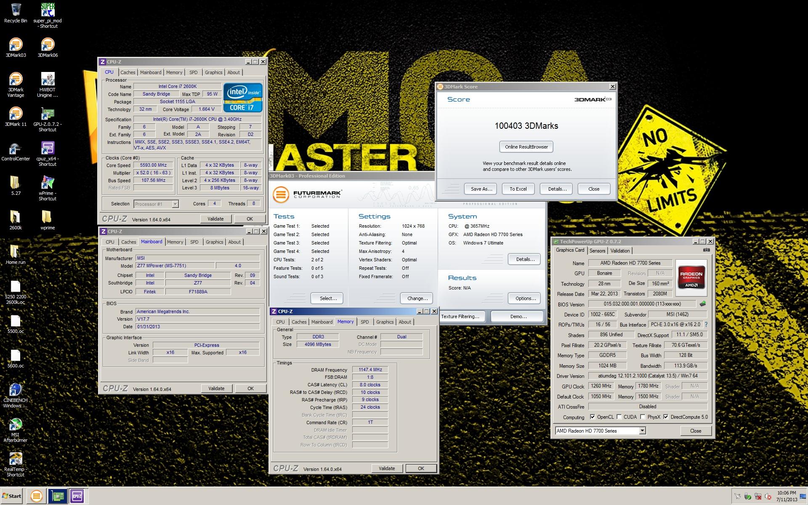Open About tab in memory CPU-Z window
The width and height of the screenshot is (808, 505).
point(405,322)
